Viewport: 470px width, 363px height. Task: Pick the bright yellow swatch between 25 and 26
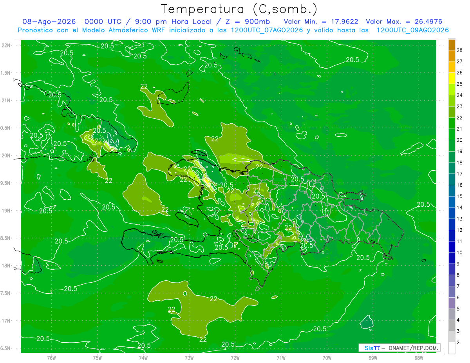452,78
